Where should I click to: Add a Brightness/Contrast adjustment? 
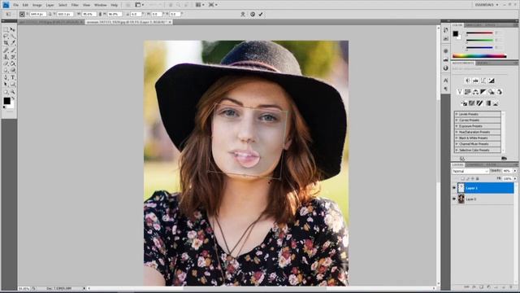(x=468, y=81)
